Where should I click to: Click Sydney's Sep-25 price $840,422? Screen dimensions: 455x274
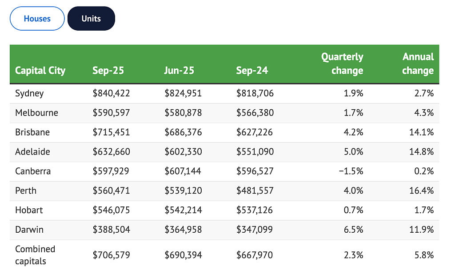pos(111,93)
